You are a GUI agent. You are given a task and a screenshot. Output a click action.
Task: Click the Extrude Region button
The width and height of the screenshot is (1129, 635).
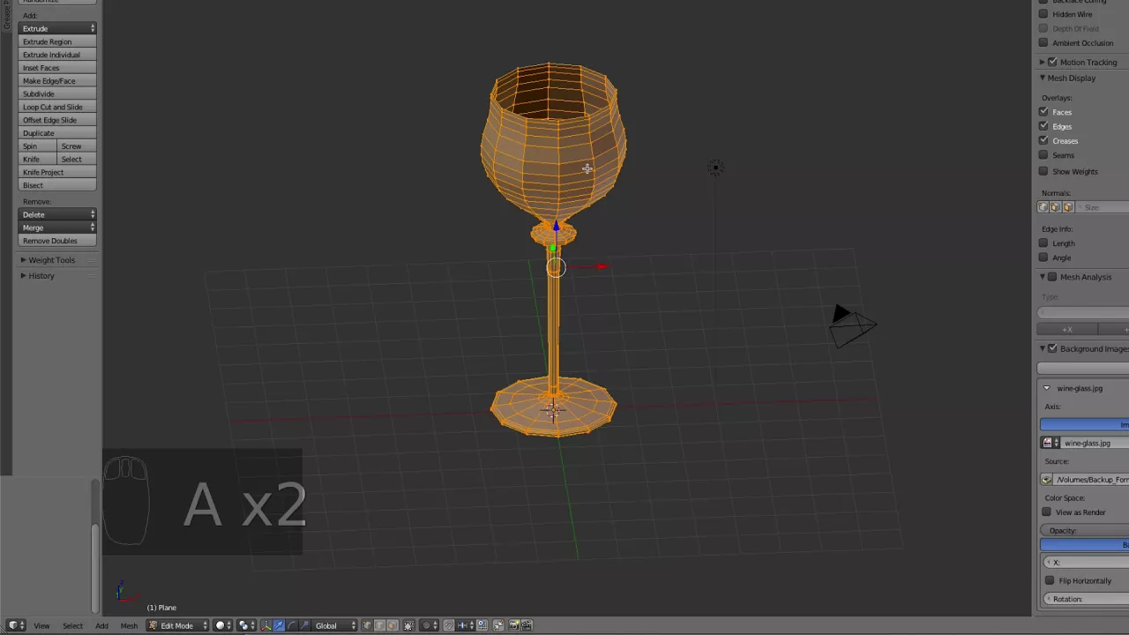point(57,41)
